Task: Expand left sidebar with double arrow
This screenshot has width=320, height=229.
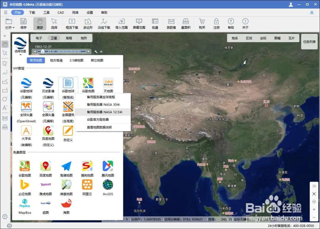Action: (x=5, y=36)
